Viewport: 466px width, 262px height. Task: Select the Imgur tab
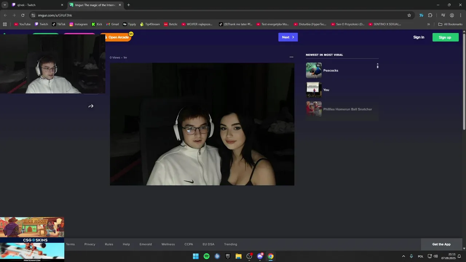pyautogui.click(x=95, y=5)
